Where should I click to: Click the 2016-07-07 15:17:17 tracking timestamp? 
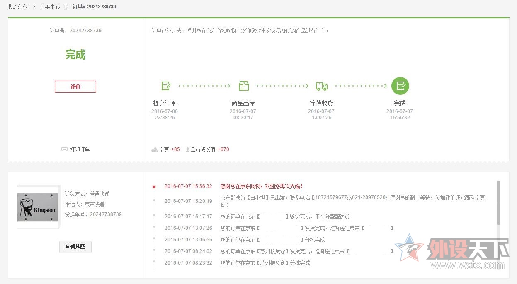188,217
